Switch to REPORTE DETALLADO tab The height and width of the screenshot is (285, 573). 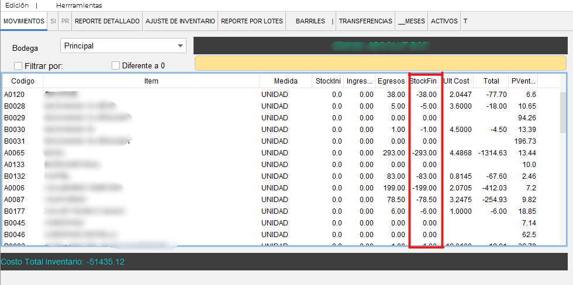(108, 21)
